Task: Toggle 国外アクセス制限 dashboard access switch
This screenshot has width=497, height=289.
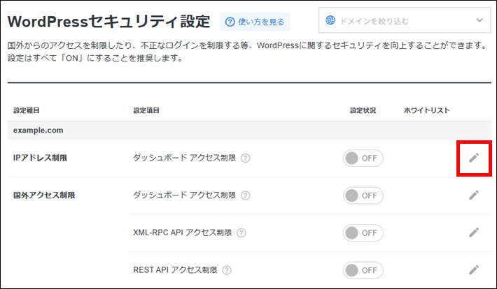Action: (x=363, y=195)
